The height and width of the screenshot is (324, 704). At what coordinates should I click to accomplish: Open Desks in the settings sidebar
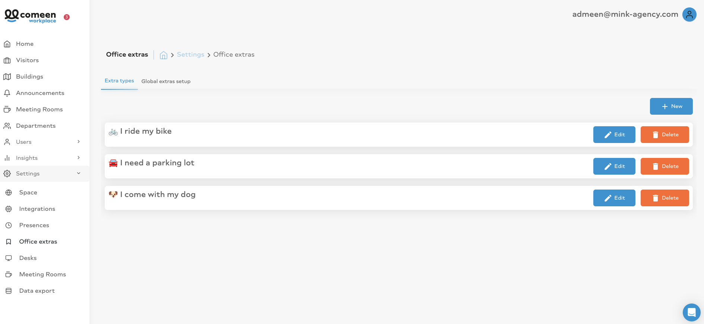click(x=28, y=258)
